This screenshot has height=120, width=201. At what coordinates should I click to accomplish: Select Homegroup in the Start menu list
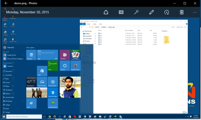pos(7,90)
